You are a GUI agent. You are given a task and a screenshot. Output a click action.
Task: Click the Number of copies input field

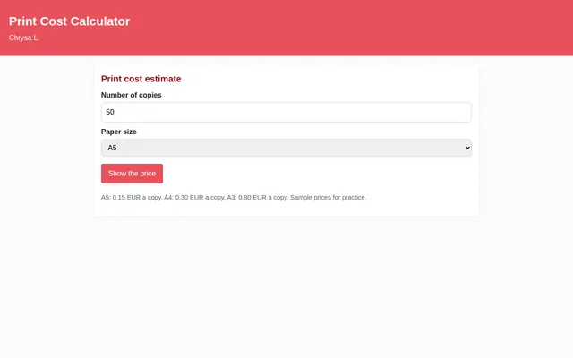pyautogui.click(x=286, y=112)
